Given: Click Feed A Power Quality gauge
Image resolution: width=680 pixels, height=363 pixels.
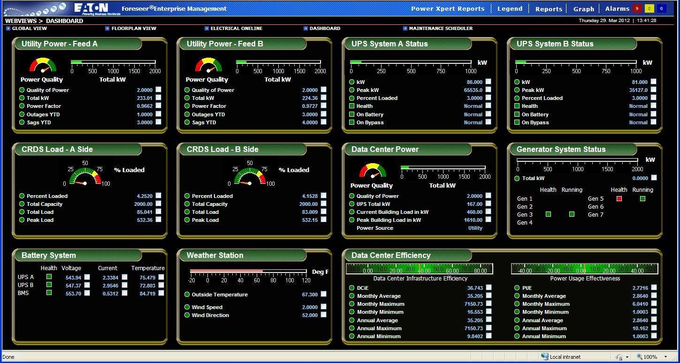Looking at the screenshot, I should (x=43, y=65).
